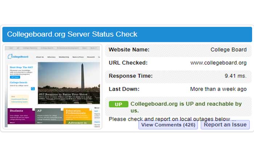Select the About Us menu in the thumbnail

click(40, 57)
